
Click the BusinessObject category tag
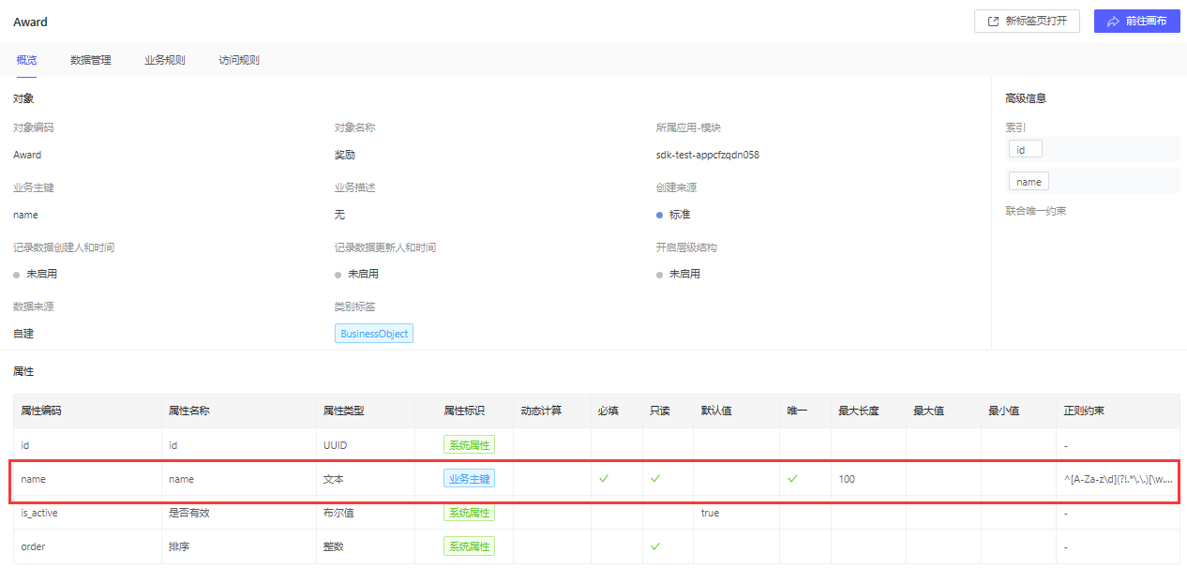(374, 334)
